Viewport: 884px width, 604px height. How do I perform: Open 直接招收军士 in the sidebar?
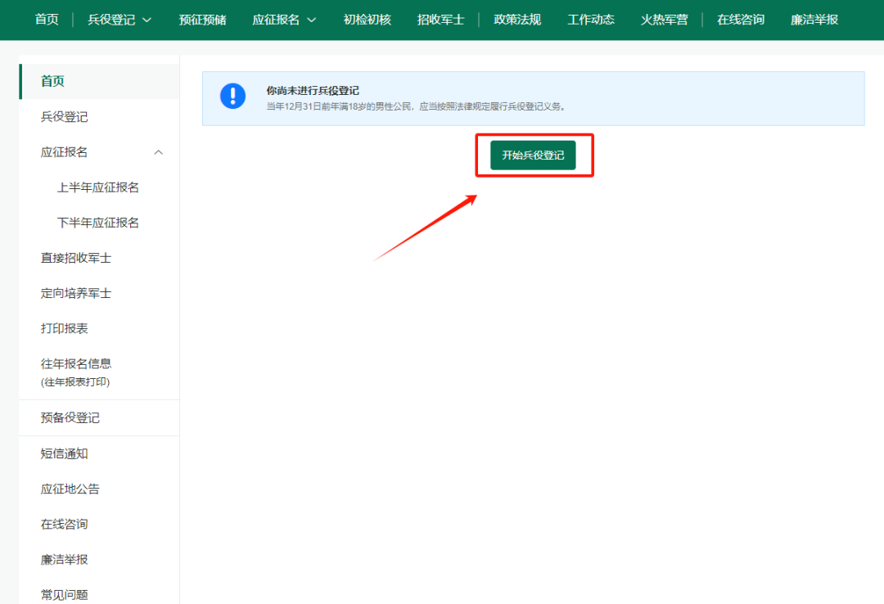(x=76, y=258)
